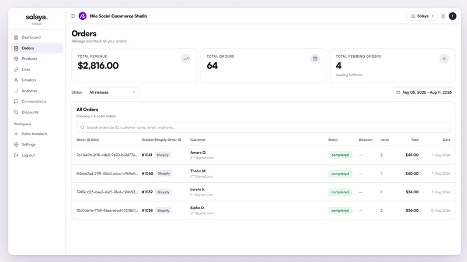Select customer Sipho D.
Viewport: 467px width, 262px height.
197,208
